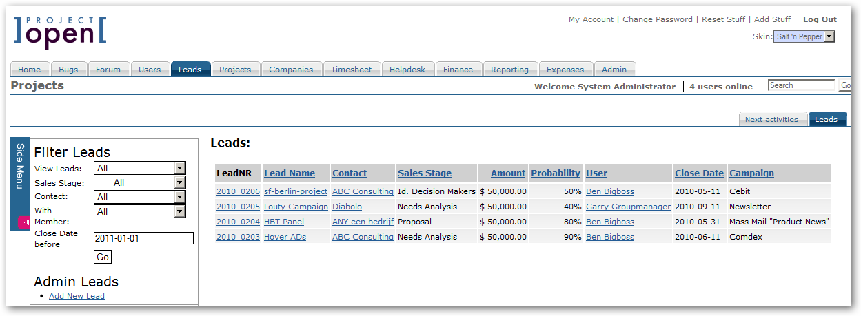
Task: Switch to the Finance tab
Action: (458, 70)
